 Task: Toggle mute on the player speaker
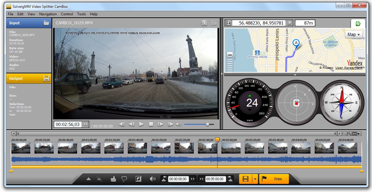[x=178, y=124]
